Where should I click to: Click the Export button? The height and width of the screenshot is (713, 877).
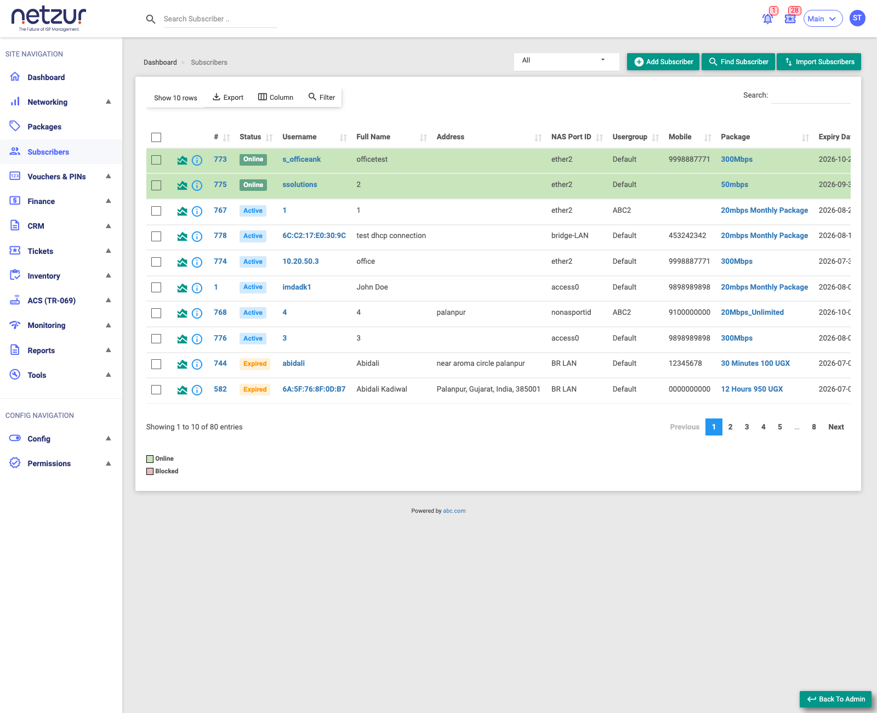tap(228, 98)
